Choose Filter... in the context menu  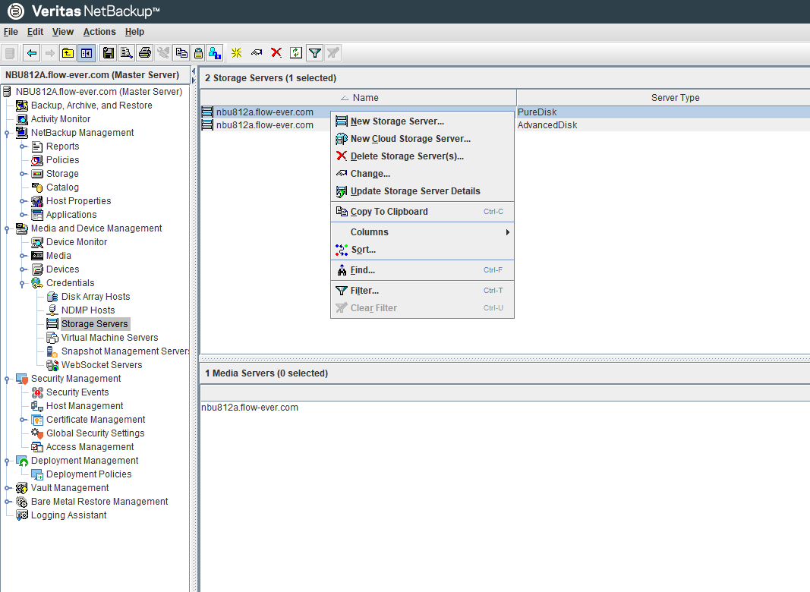[x=422, y=291]
